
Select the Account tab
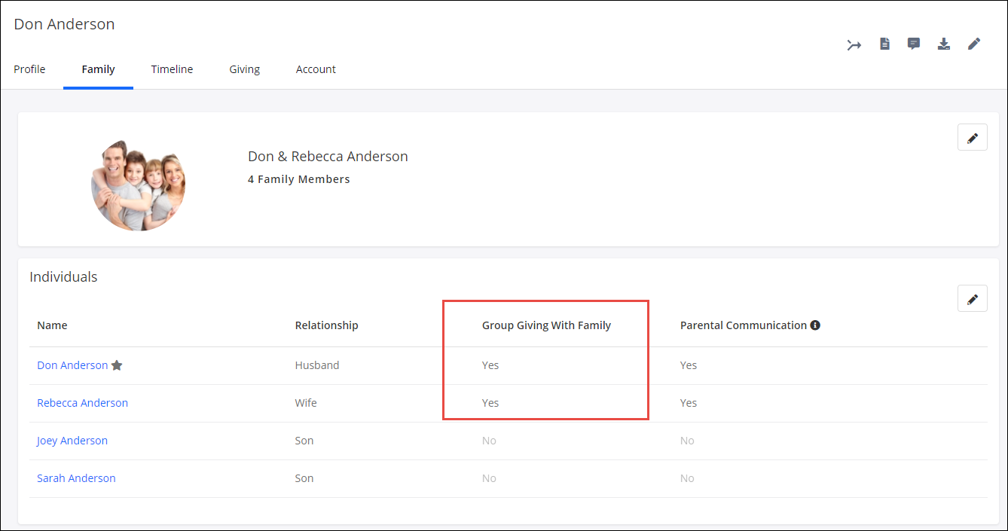(316, 69)
